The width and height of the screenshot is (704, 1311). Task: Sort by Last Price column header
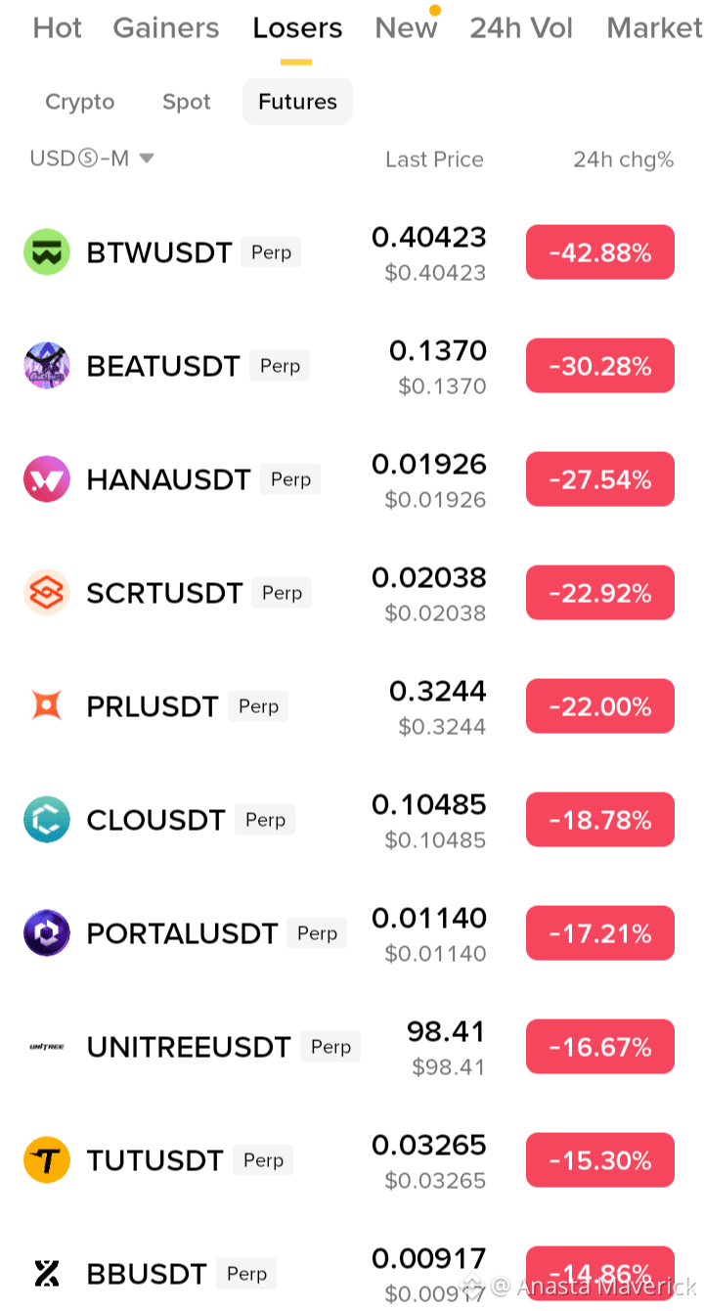click(434, 159)
